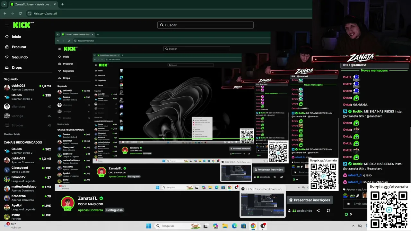
Task: Share the ZanataTL stream via share icon
Action: pyautogui.click(x=318, y=211)
